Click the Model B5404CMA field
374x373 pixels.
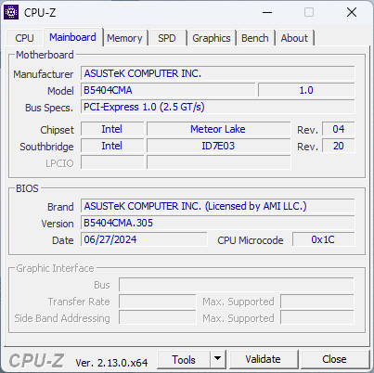point(168,90)
